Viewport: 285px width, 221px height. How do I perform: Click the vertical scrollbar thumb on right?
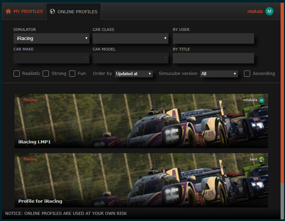pos(282,92)
